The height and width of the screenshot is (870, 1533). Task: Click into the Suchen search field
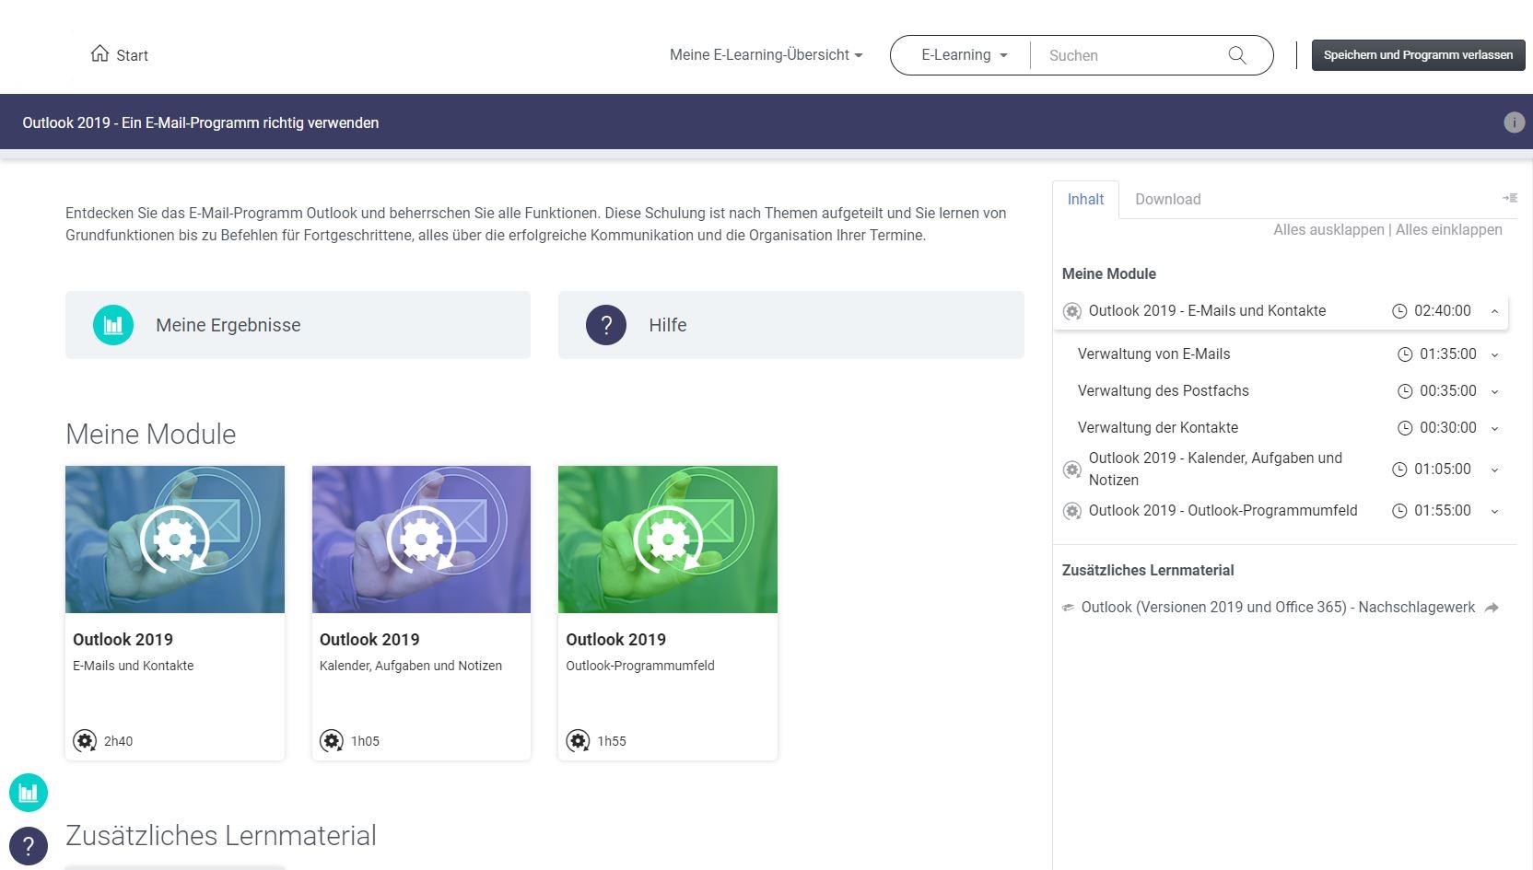click(x=1129, y=55)
